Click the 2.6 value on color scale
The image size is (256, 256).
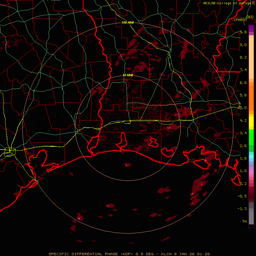tap(243, 146)
